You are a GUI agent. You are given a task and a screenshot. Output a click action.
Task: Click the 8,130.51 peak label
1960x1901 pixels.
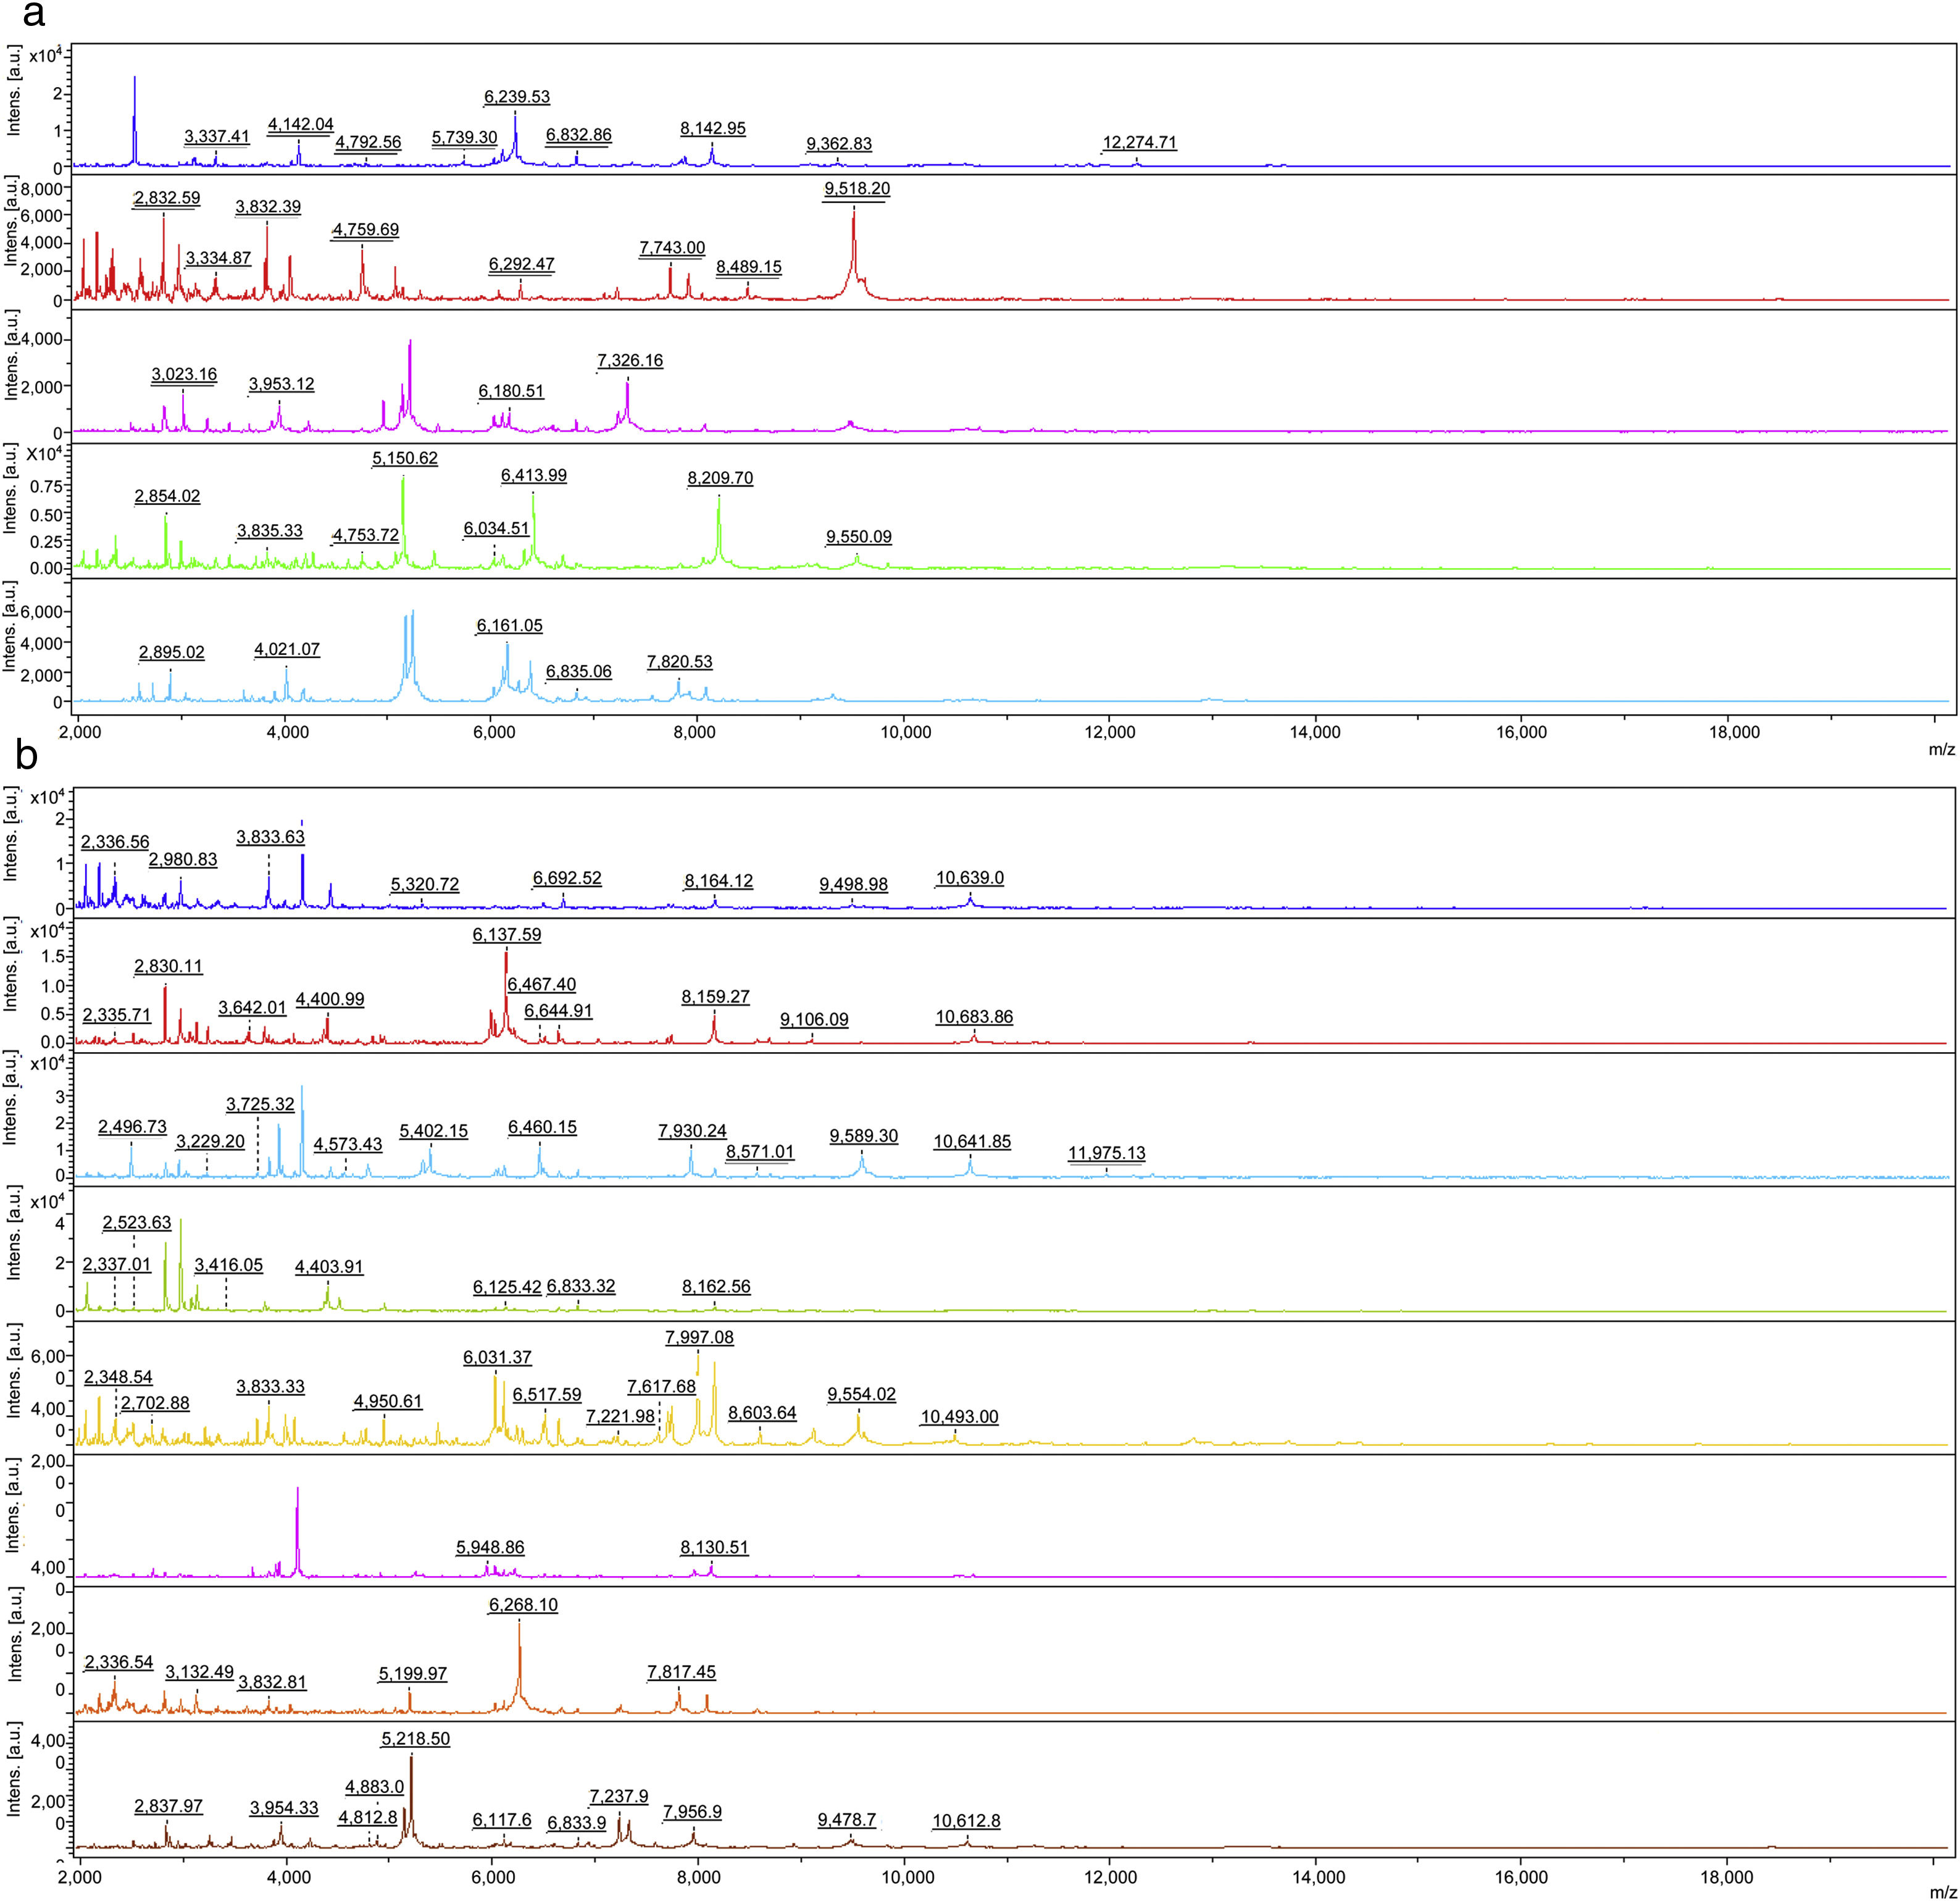[x=714, y=1547]
